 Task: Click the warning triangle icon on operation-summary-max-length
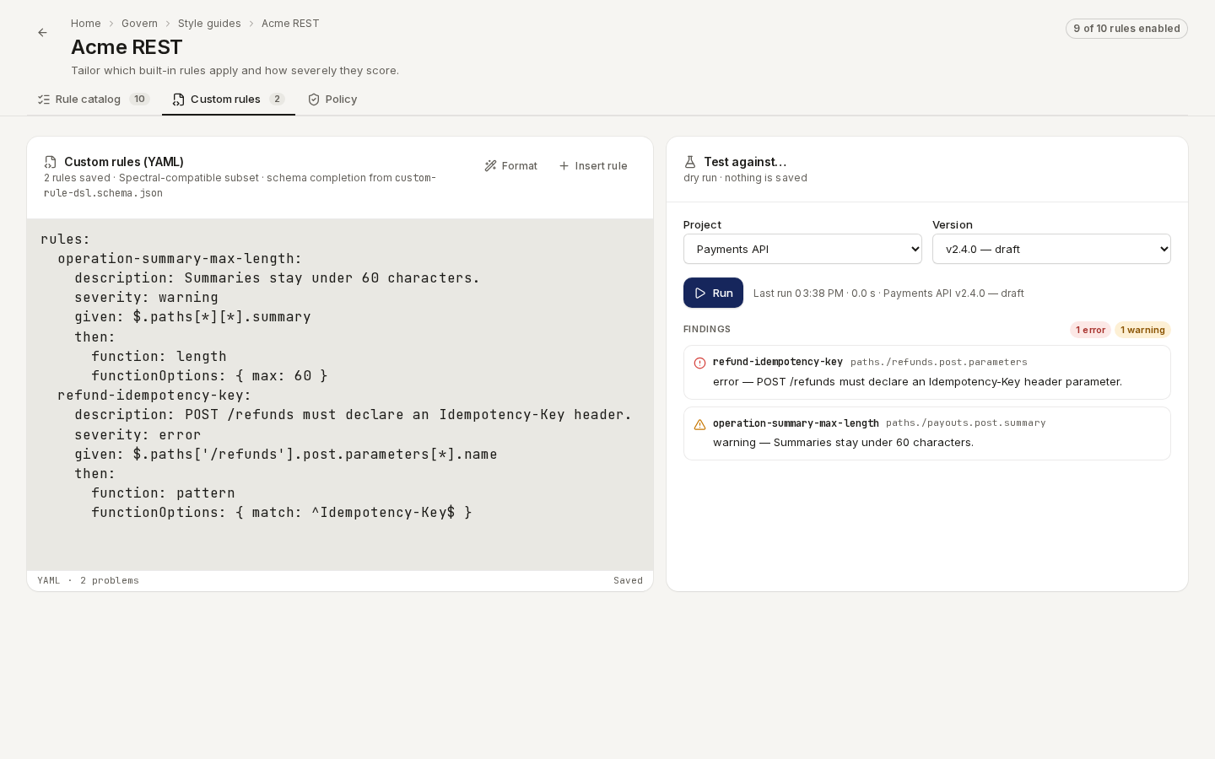699,424
